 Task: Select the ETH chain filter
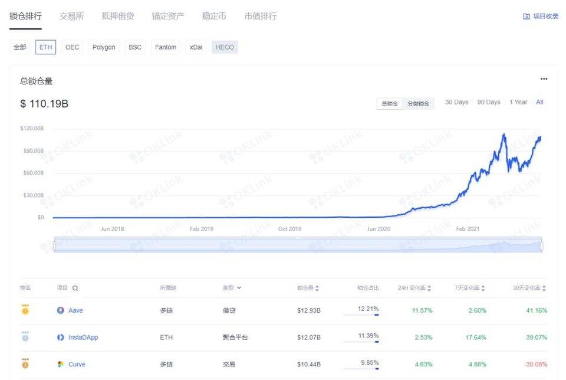click(45, 47)
